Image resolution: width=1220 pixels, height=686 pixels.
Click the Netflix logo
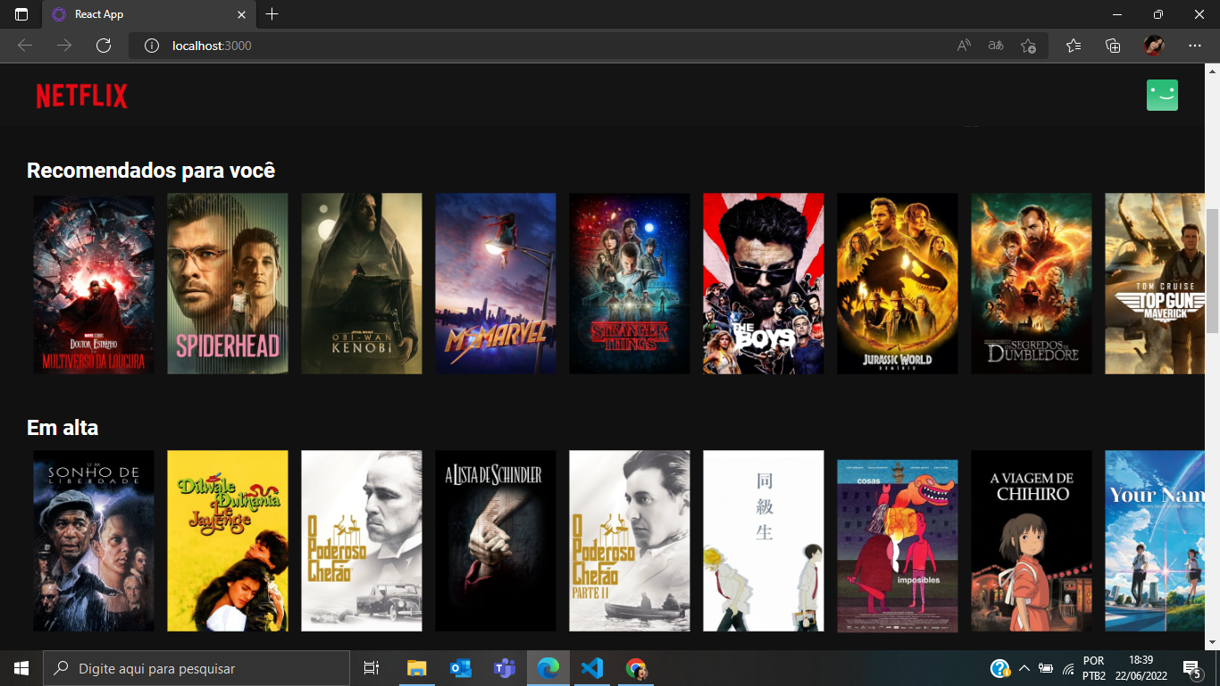pyautogui.click(x=80, y=95)
